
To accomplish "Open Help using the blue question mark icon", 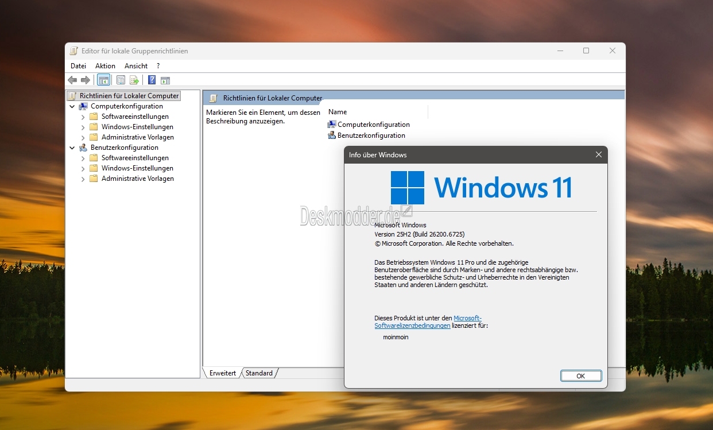I will pyautogui.click(x=152, y=80).
